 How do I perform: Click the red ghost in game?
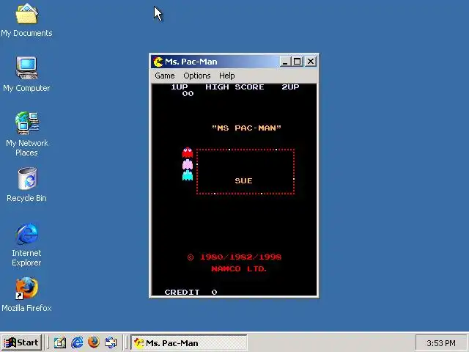(x=188, y=153)
